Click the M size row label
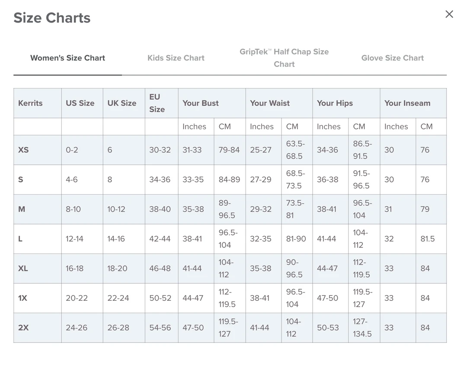This screenshot has width=467, height=367. [22, 209]
